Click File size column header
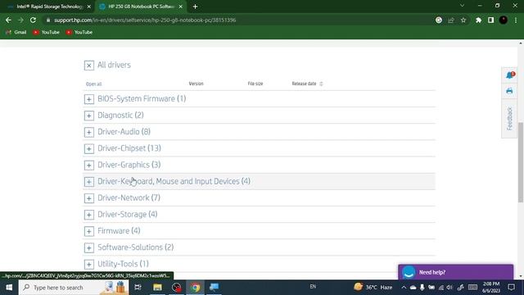 coord(255,84)
